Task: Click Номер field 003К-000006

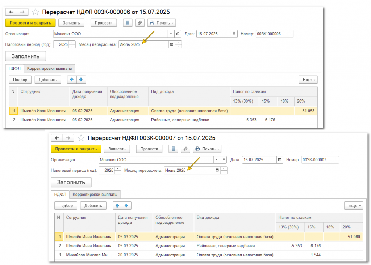Action: point(274,34)
